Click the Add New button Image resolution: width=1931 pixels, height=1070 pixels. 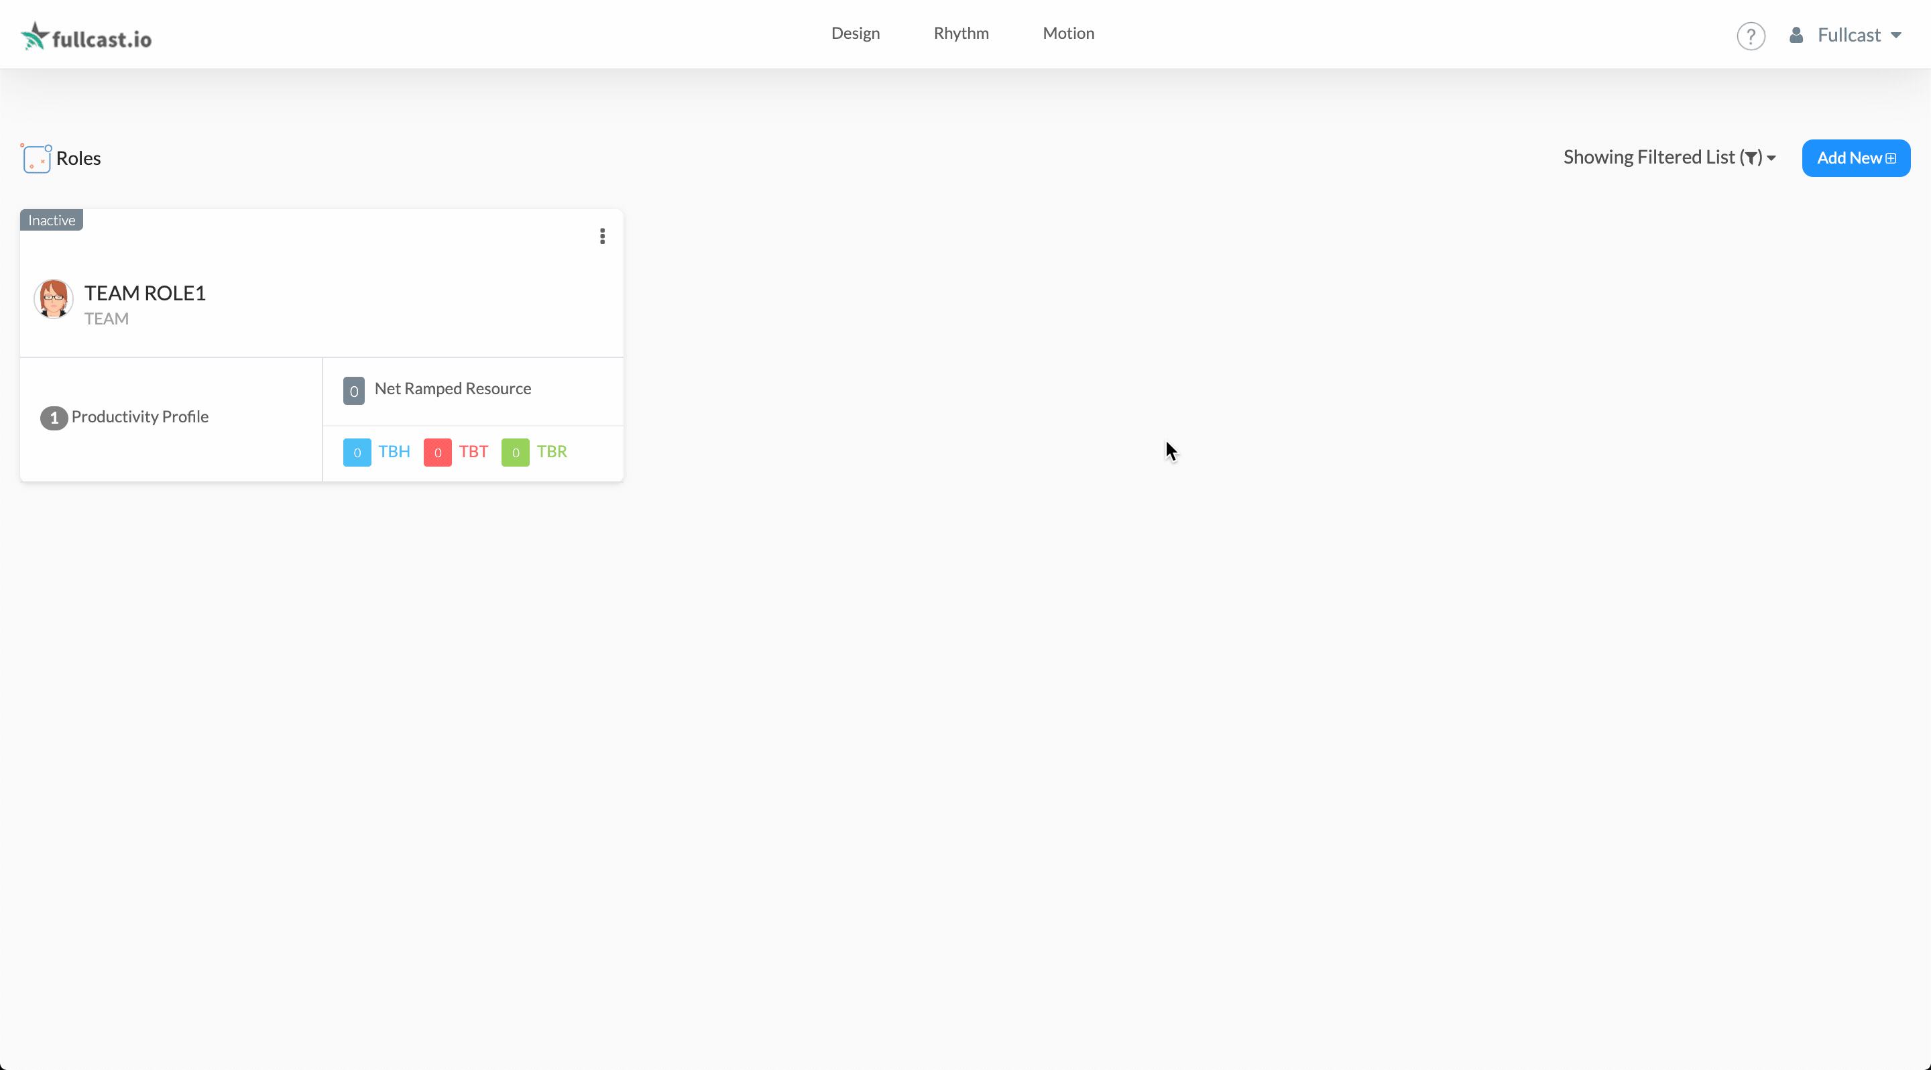point(1855,158)
